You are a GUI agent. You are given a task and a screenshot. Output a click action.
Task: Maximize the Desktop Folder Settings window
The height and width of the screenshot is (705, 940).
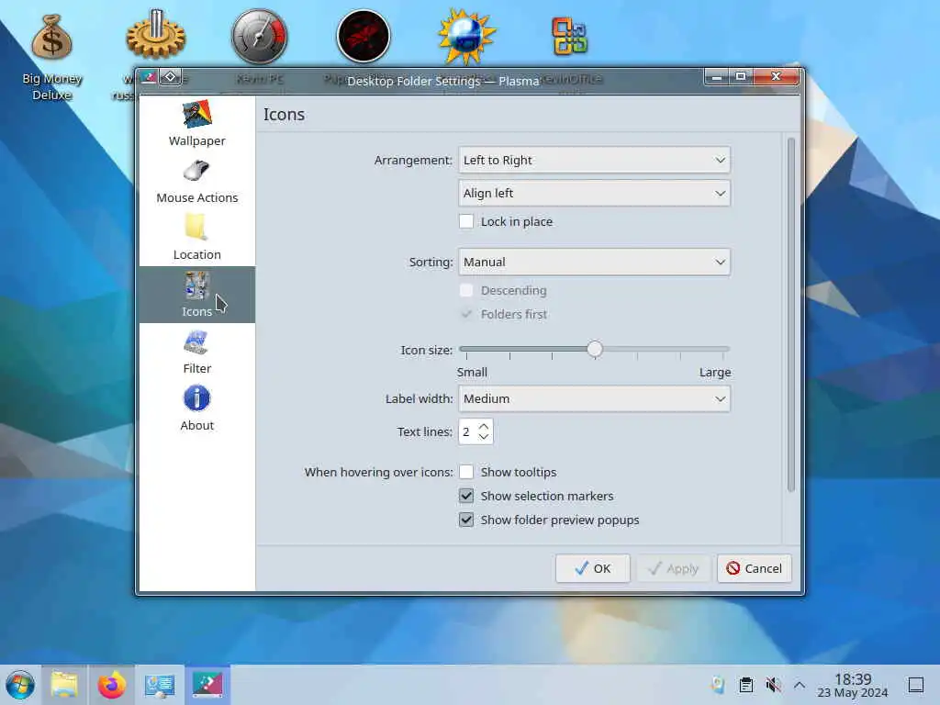[x=741, y=77]
